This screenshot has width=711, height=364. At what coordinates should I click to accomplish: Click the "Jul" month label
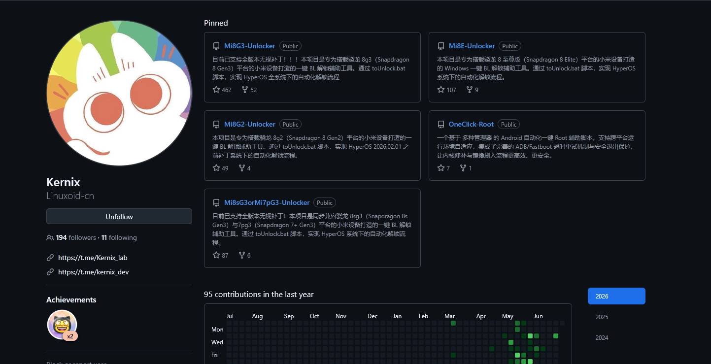230,316
